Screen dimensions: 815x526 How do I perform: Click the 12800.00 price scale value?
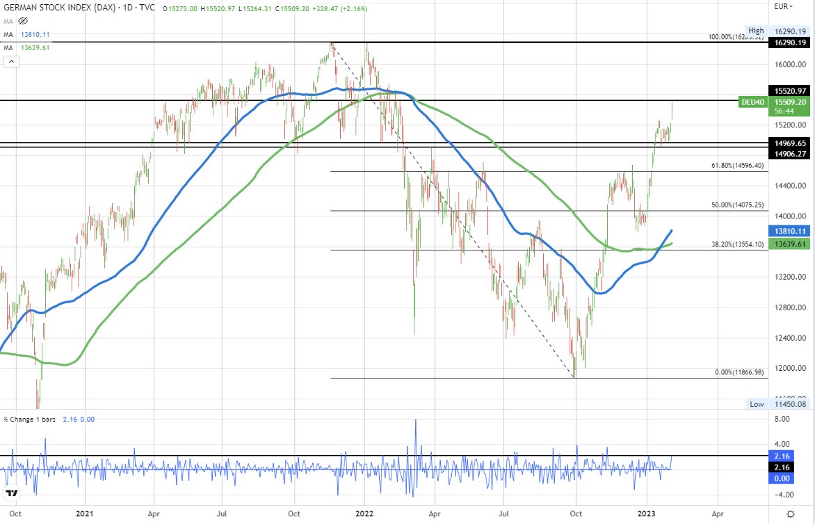pos(791,308)
